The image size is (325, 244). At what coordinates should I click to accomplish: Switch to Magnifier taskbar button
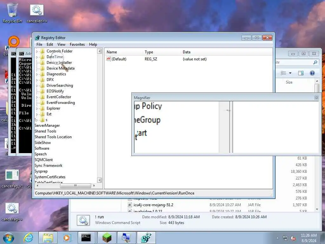126,238
